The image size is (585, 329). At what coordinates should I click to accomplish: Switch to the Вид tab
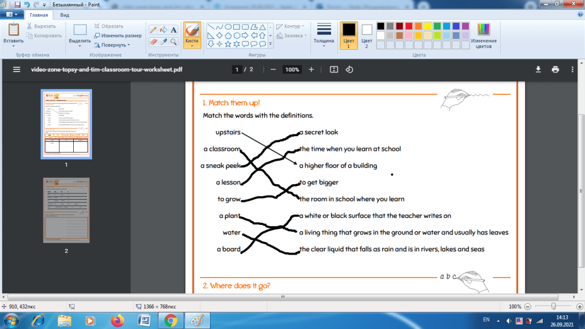[x=65, y=15]
